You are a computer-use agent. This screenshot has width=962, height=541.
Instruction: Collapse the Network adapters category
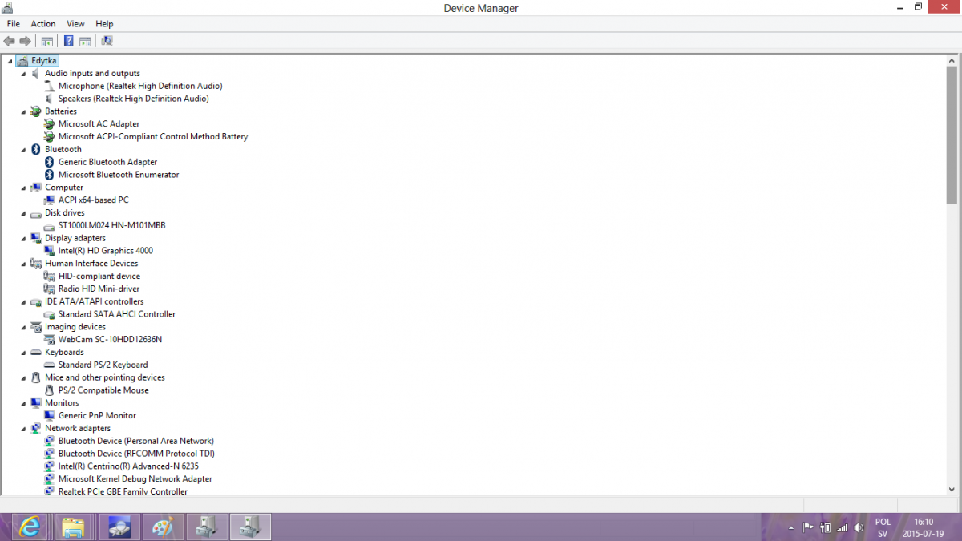[24, 429]
